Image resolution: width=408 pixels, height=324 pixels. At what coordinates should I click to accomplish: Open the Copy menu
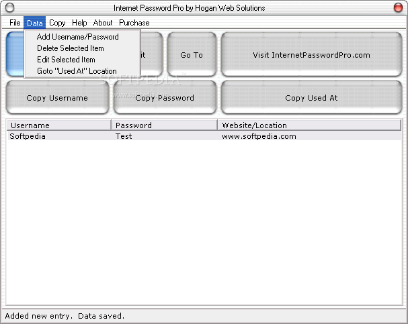tap(57, 23)
